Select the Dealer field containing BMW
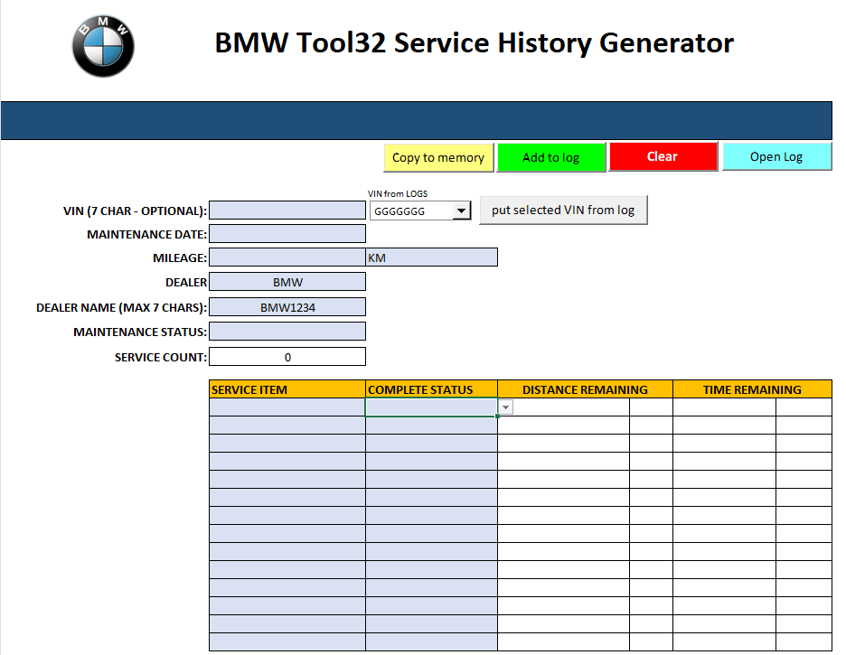Screen dimensions: 846x655 pyautogui.click(x=287, y=282)
